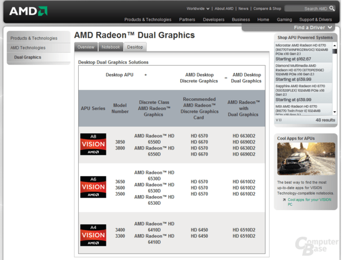Switch to the Notebook tab

point(111,47)
